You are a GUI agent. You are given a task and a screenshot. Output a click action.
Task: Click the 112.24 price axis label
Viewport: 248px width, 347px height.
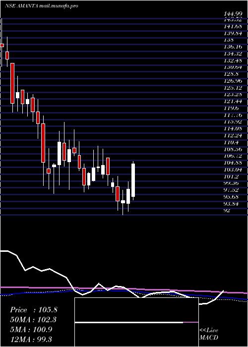coord(233,135)
